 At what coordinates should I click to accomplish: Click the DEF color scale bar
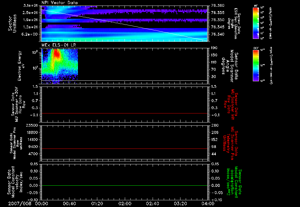pyautogui.click(x=256, y=65)
